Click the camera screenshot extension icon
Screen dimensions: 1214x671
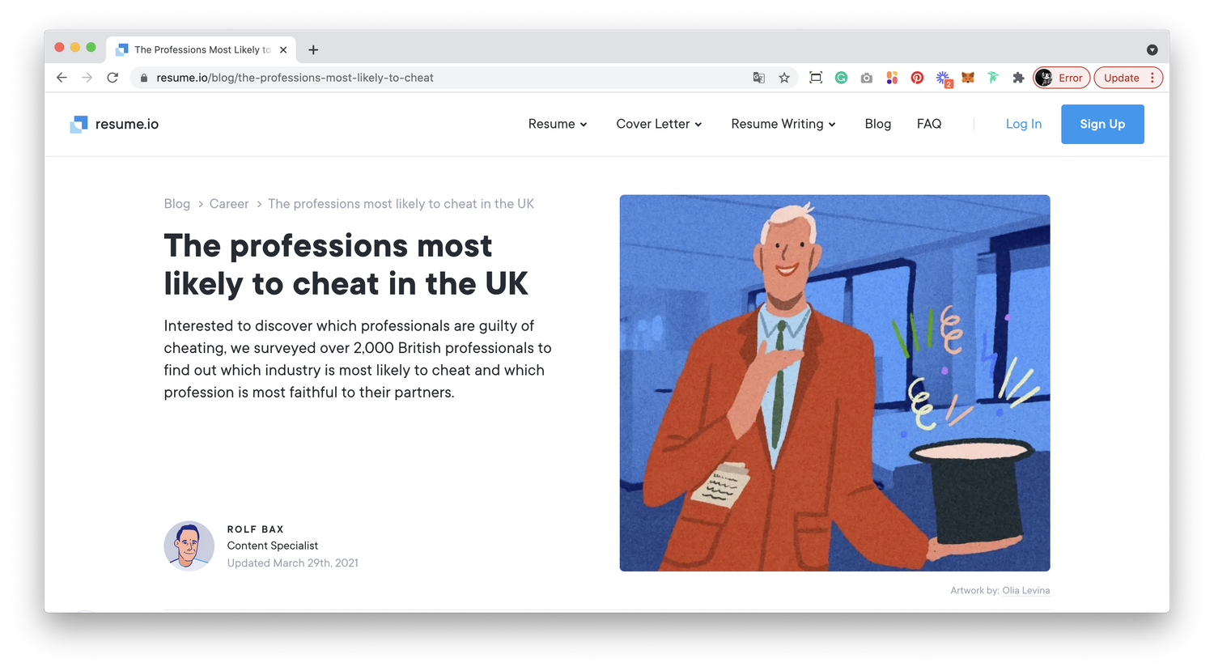[867, 78]
